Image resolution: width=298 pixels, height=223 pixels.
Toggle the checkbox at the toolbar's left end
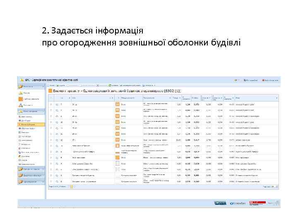point(48,85)
